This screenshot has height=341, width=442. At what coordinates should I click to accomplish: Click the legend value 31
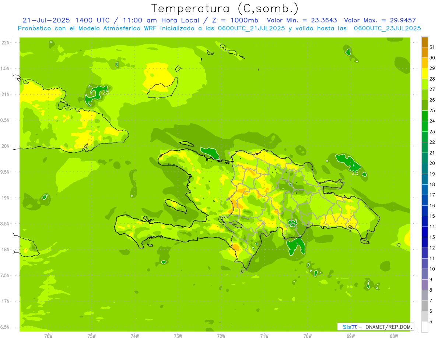[432, 47]
